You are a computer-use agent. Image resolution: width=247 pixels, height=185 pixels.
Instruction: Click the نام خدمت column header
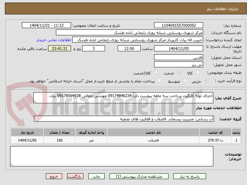tap(153, 132)
